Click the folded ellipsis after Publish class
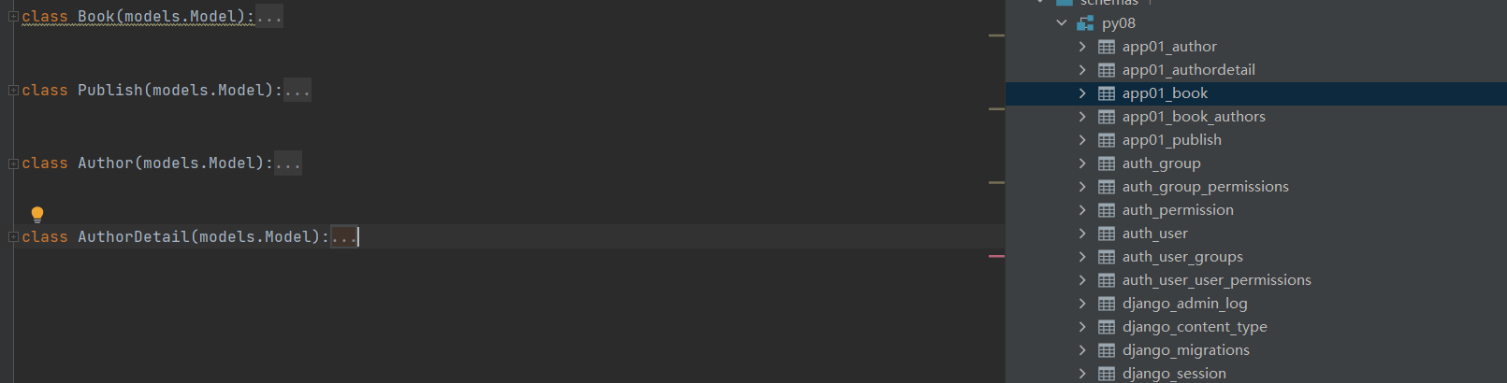Viewport: 1507px width, 383px height. [297, 91]
